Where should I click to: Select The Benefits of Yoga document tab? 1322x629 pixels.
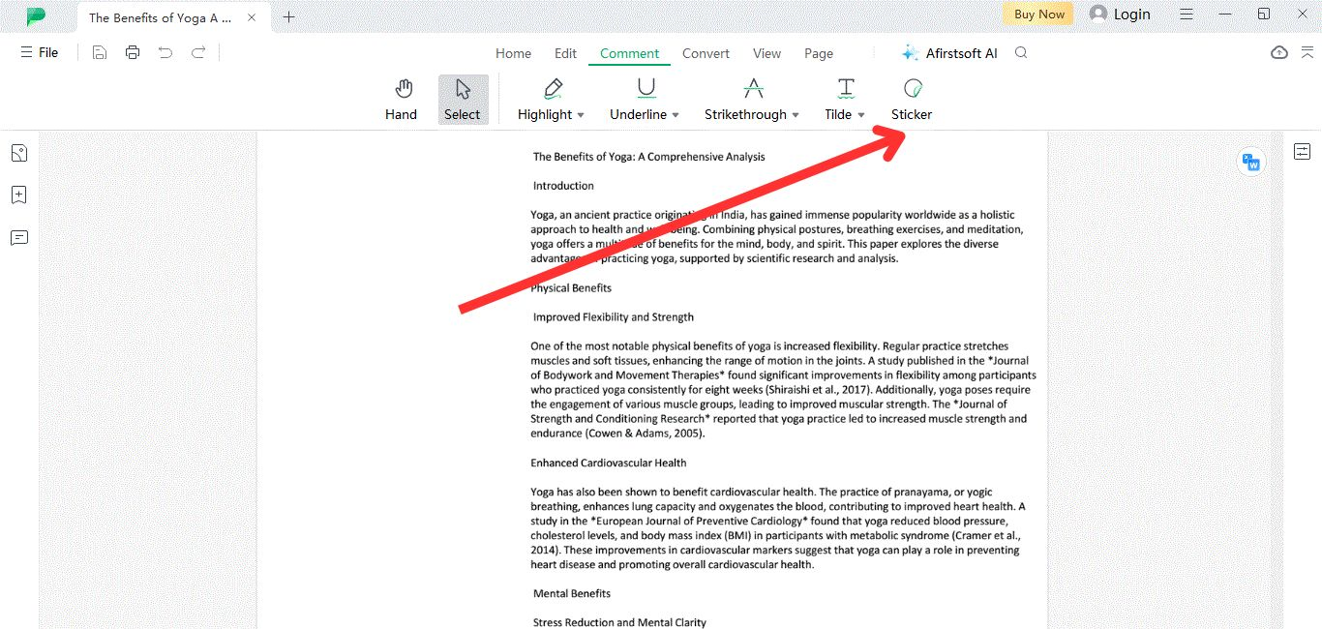[x=173, y=17]
